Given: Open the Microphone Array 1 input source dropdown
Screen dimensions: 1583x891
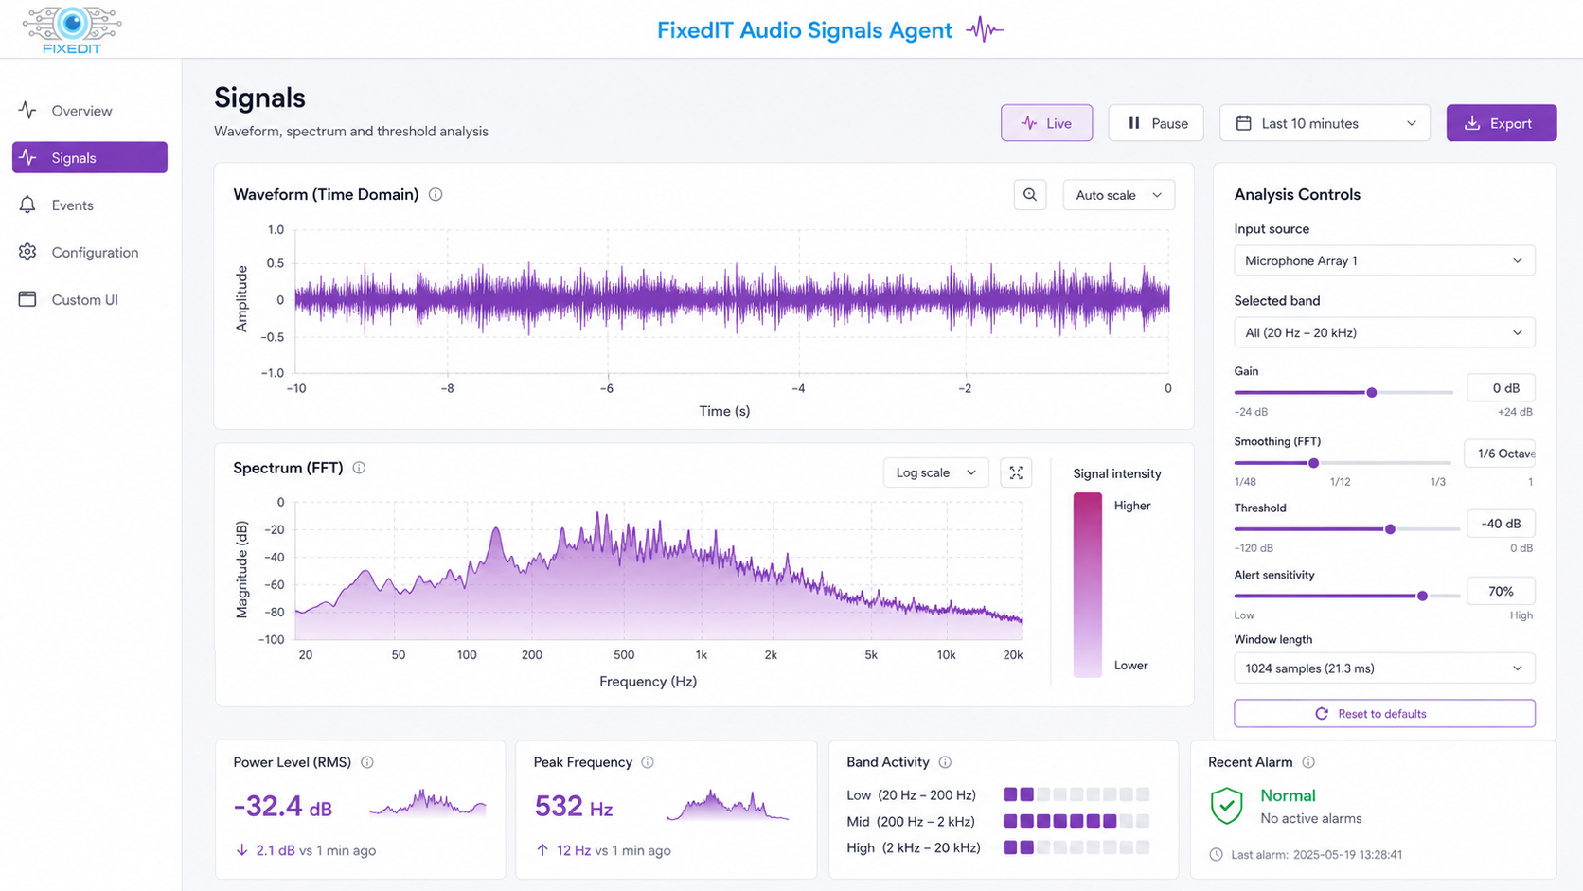Looking at the screenshot, I should click(1384, 260).
